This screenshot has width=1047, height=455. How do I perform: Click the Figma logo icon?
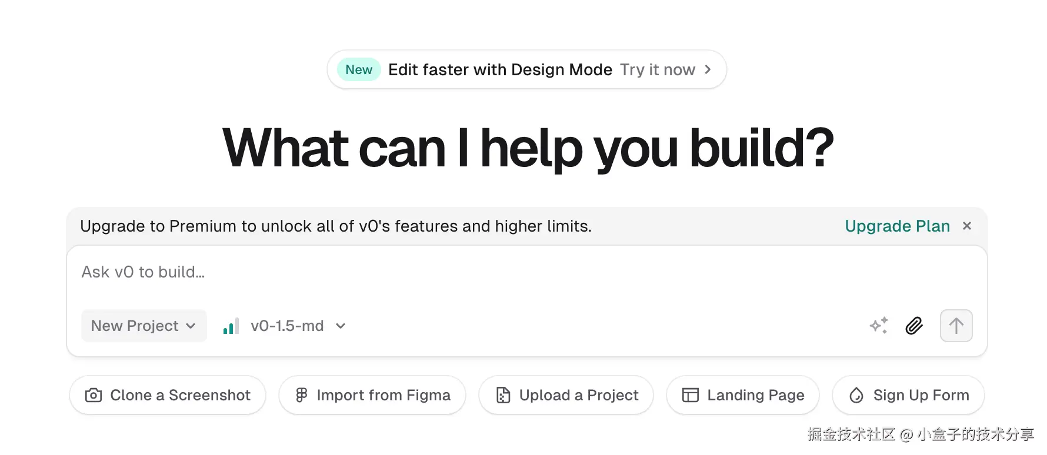(x=301, y=395)
